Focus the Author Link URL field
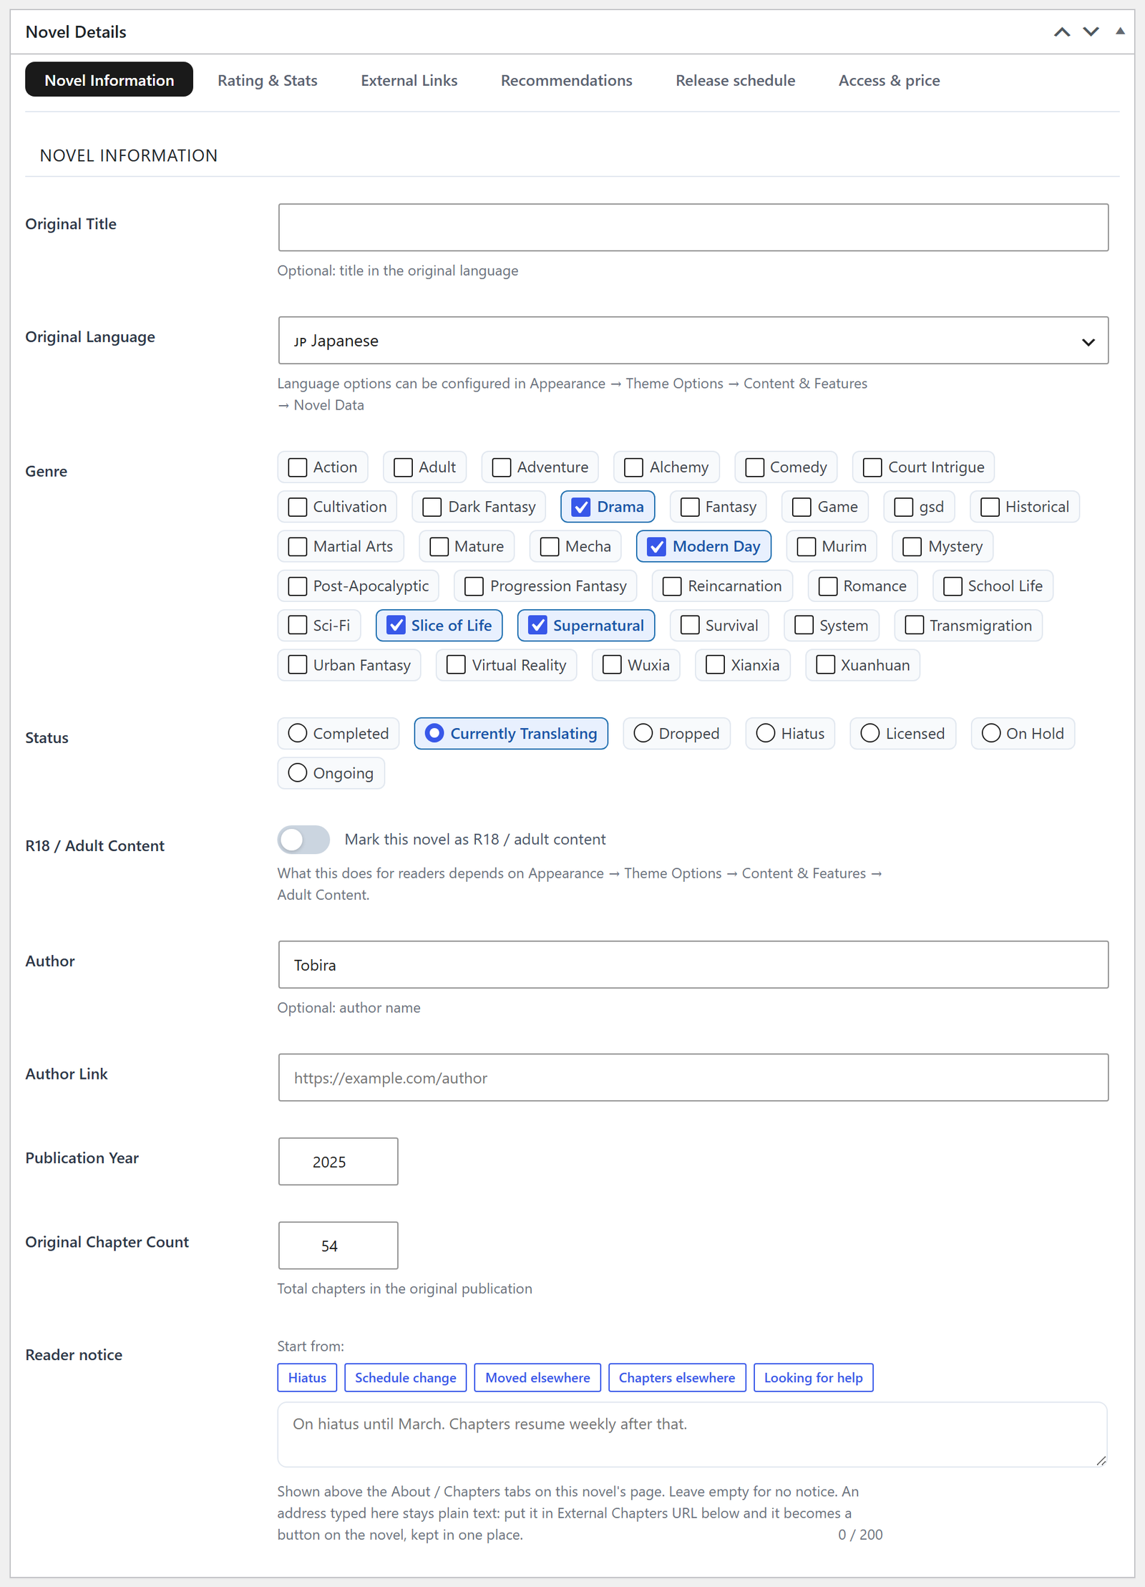This screenshot has width=1145, height=1587. [693, 1077]
